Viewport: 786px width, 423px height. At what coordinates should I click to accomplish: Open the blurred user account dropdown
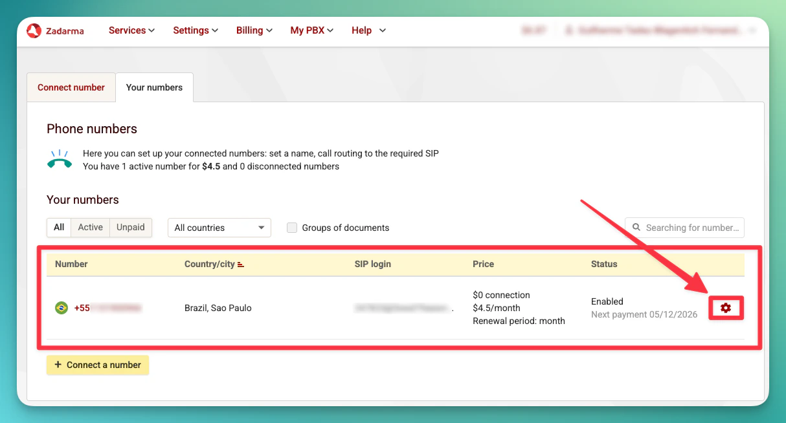660,30
